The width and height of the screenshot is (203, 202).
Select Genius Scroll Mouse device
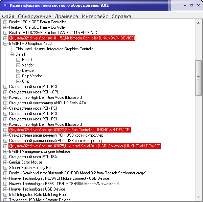coord(25,162)
